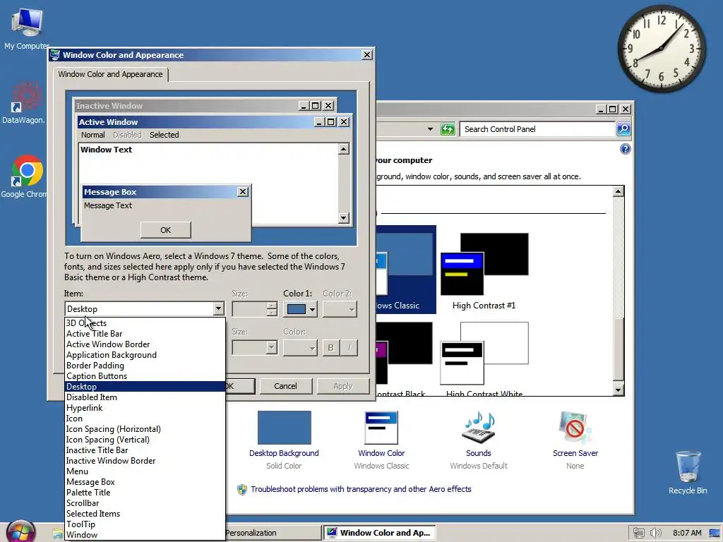Click theme list scrollbar down arrow
The image size is (723, 542).
pyautogui.click(x=619, y=390)
